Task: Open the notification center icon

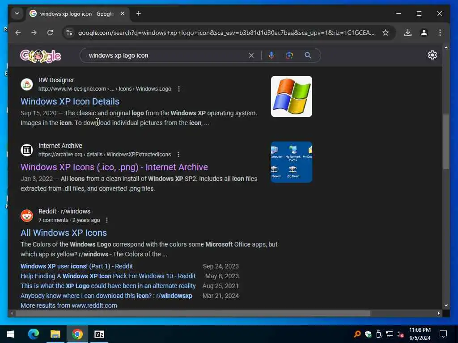Action: pyautogui.click(x=443, y=334)
